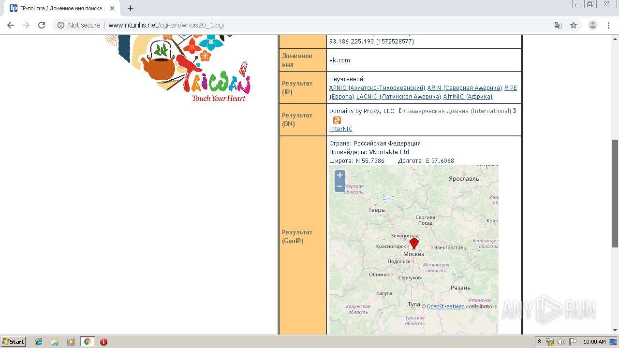Open a new browser tab
Viewport: 619px width, 348px height.
pos(131,8)
